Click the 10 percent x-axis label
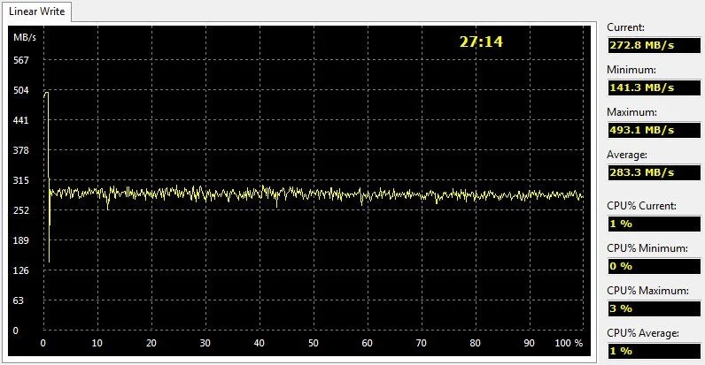Image resolution: width=705 pixels, height=365 pixels. tap(97, 343)
